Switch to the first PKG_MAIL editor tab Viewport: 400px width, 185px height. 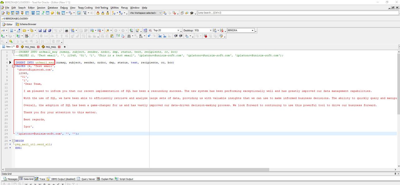(30, 47)
